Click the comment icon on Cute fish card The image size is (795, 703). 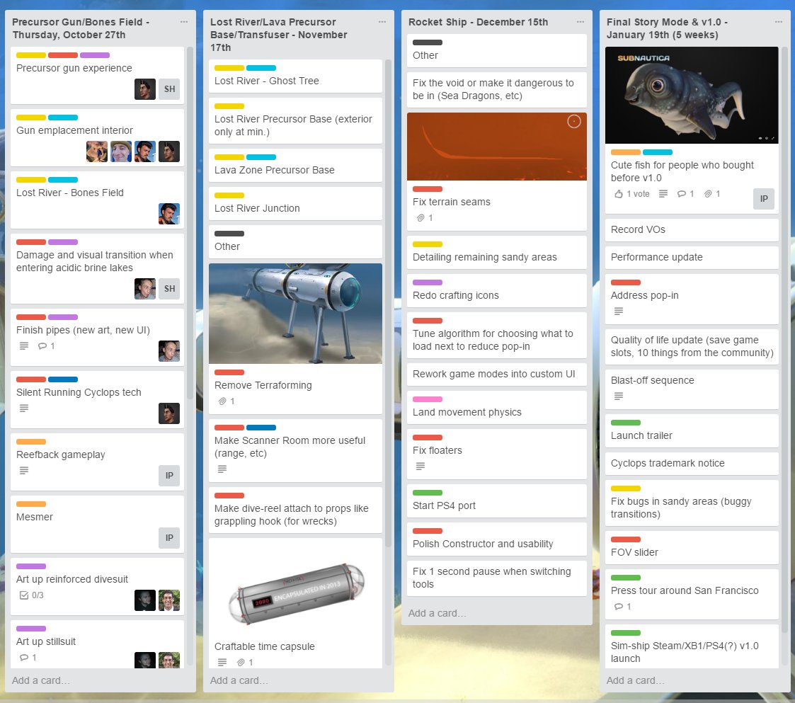(682, 194)
